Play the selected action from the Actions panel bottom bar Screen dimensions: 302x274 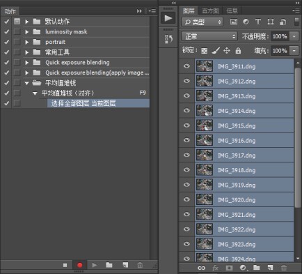tap(94, 265)
